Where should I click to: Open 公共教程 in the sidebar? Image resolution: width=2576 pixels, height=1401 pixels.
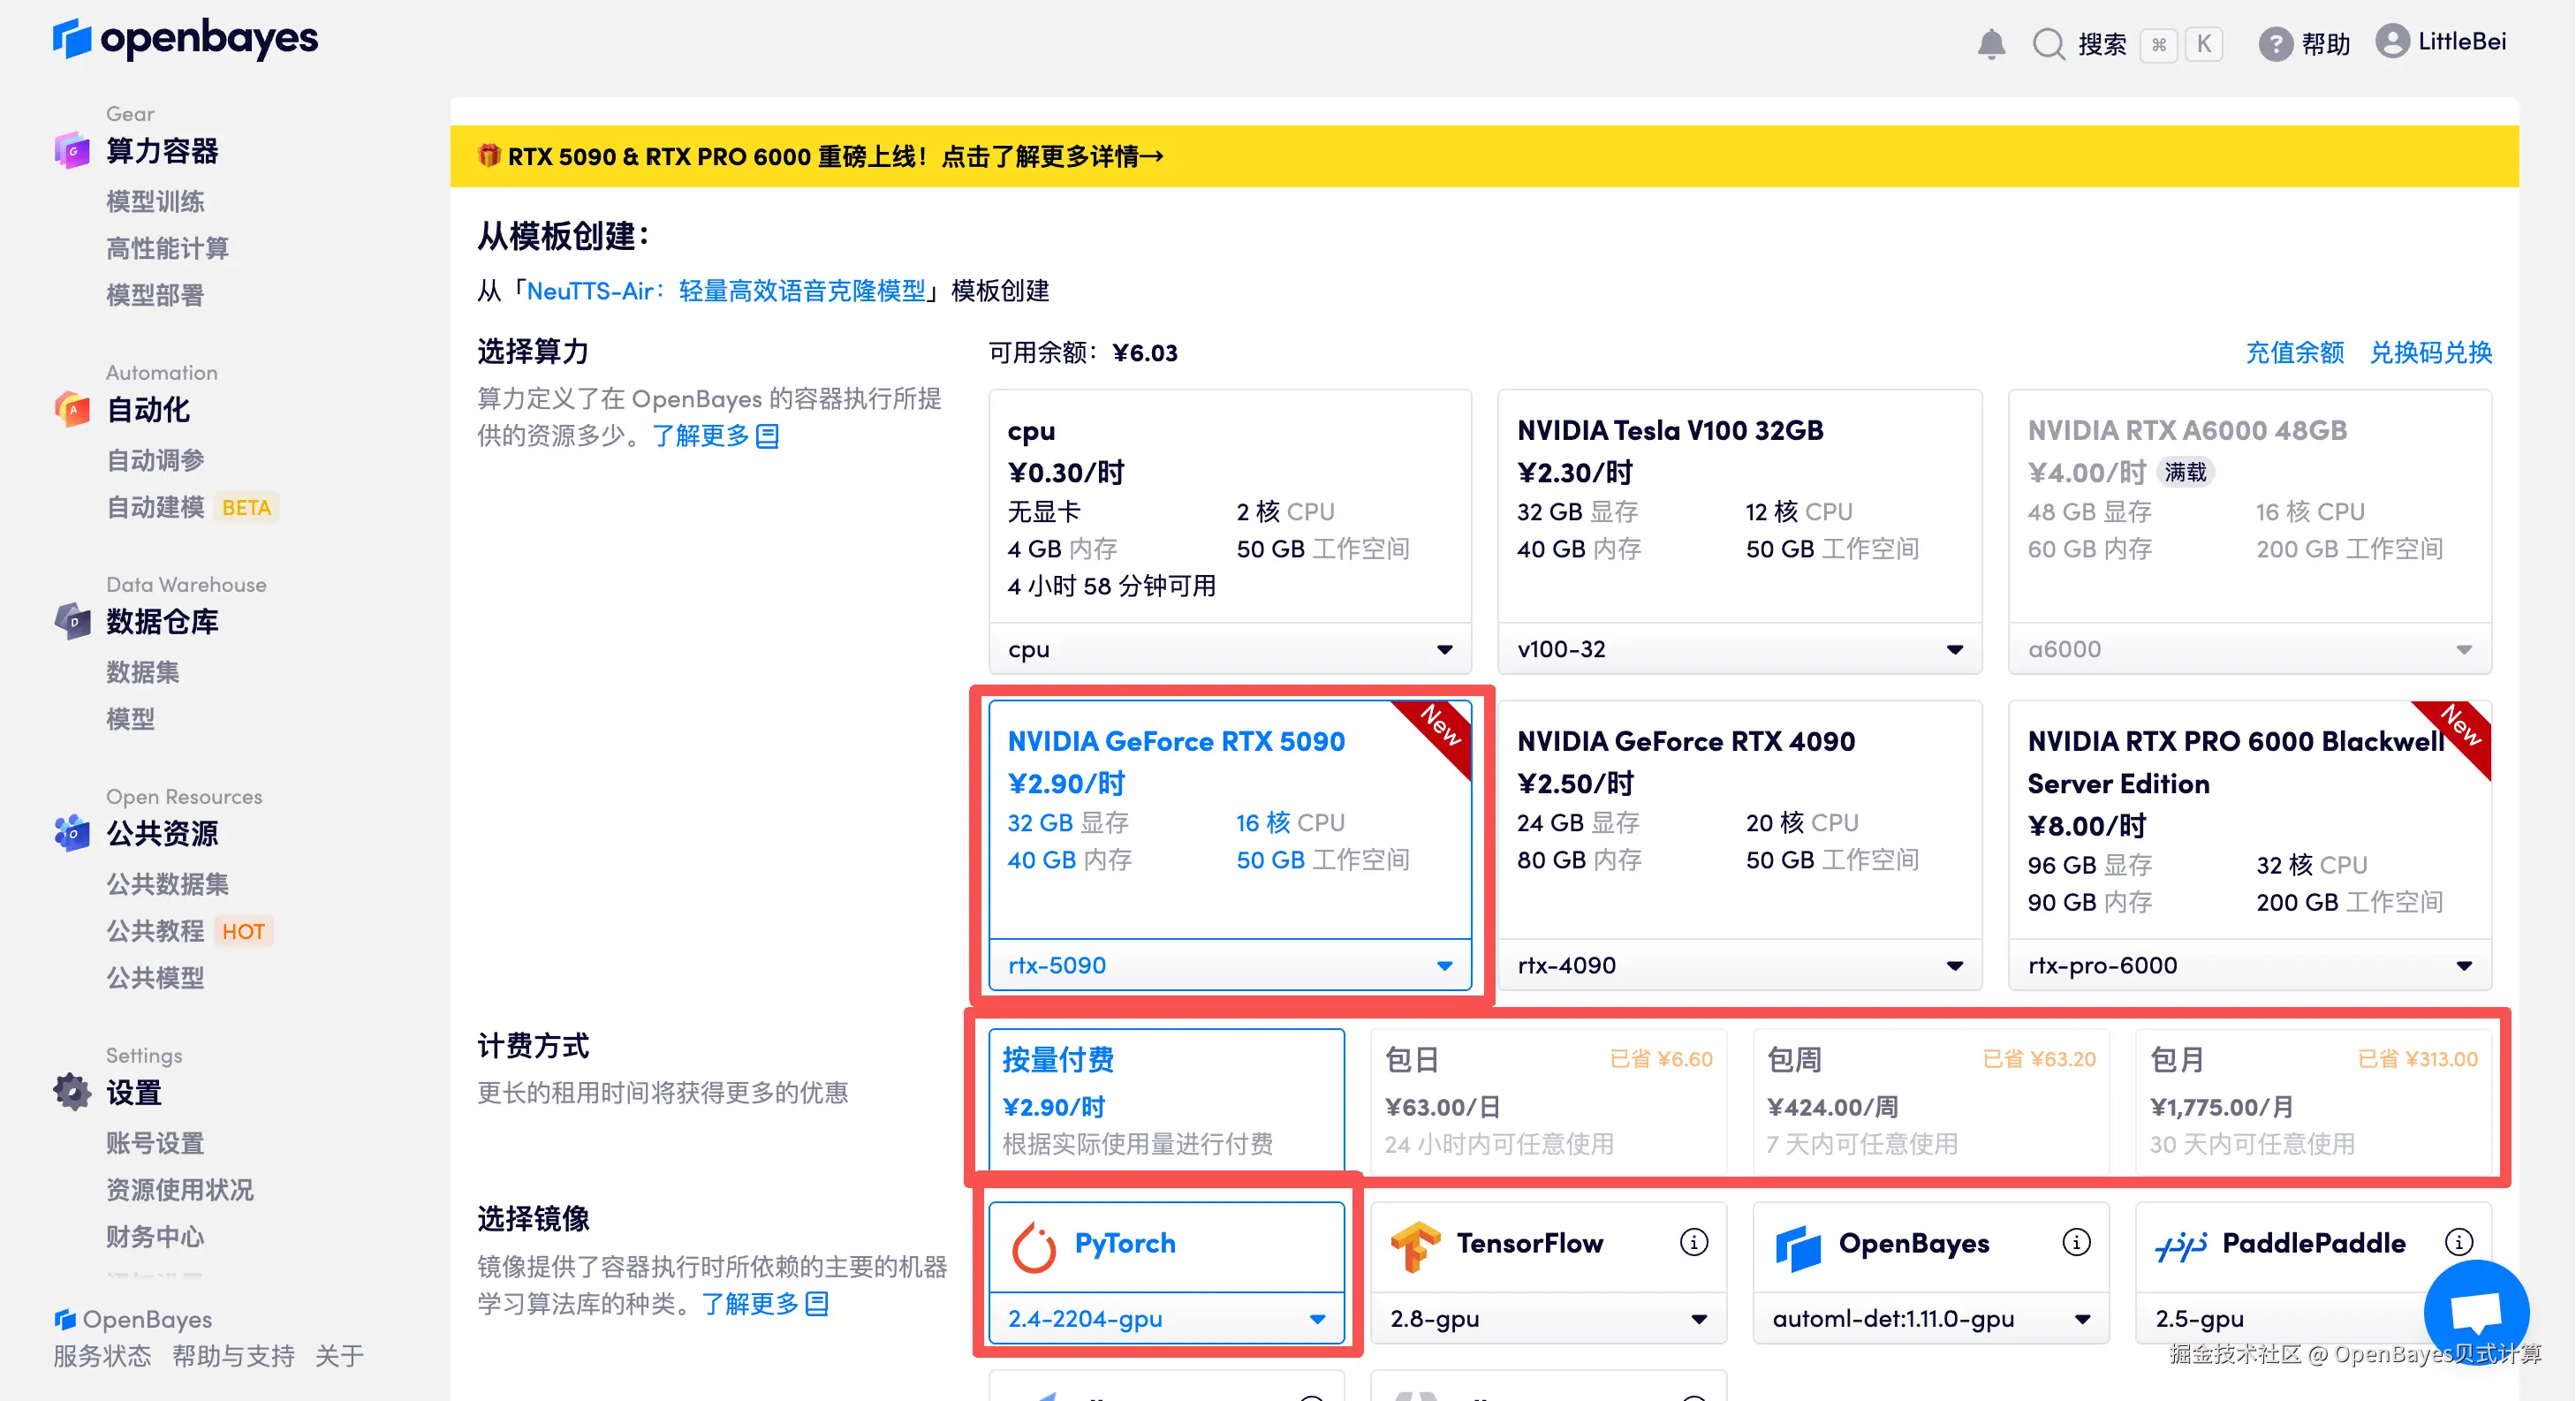[157, 931]
